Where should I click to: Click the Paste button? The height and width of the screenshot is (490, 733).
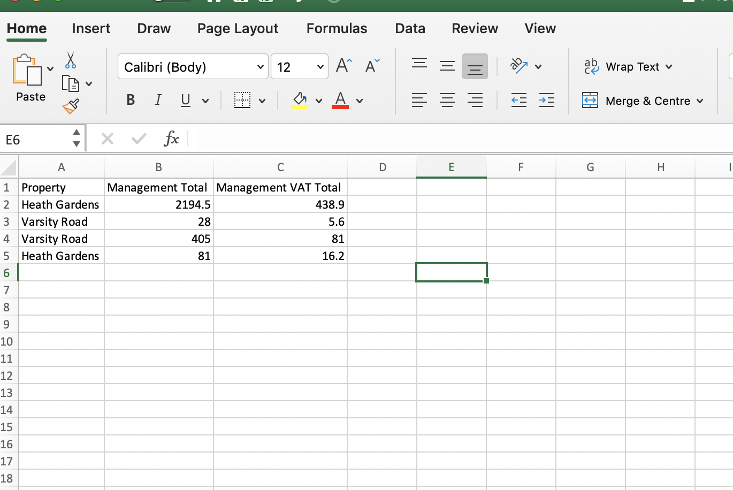click(30, 78)
